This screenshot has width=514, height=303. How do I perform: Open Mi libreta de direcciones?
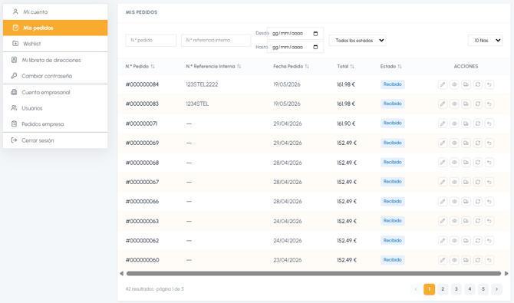coord(55,60)
